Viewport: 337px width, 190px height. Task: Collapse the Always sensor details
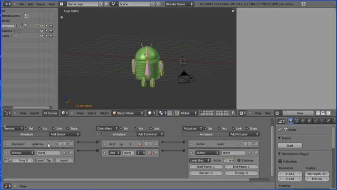point(6,153)
